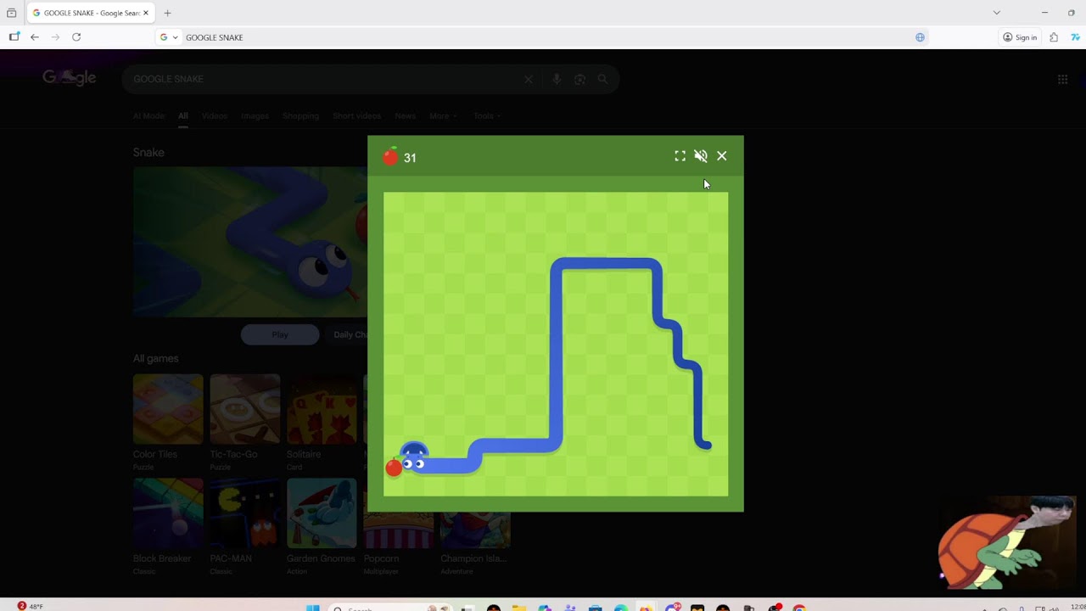Open the search engine dropdown in address bar
This screenshot has width=1086, height=611.
coord(169,37)
